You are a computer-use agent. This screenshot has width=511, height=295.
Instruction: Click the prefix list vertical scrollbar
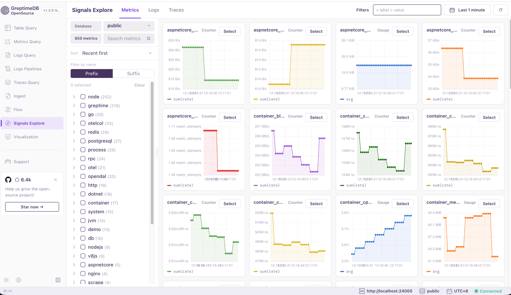click(152, 153)
